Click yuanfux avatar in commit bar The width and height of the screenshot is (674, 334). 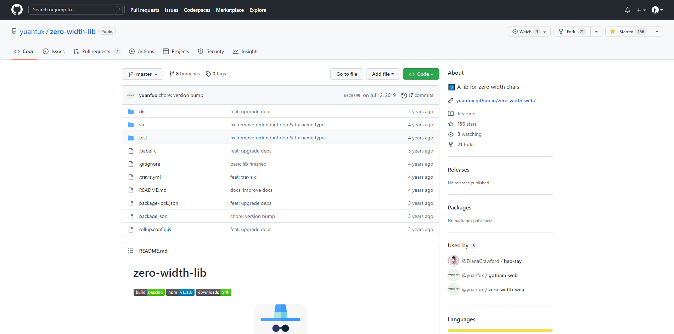131,95
